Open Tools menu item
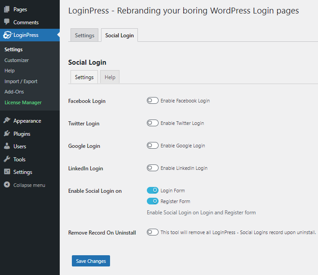The image size is (318, 275). [30, 160]
